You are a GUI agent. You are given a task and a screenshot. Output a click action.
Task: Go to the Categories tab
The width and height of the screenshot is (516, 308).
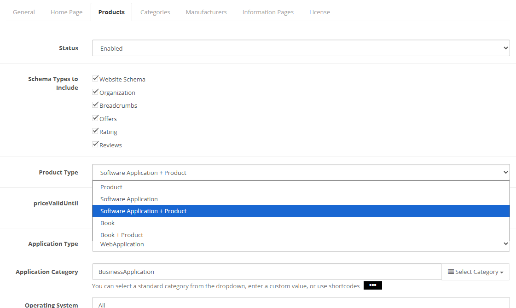pyautogui.click(x=155, y=12)
